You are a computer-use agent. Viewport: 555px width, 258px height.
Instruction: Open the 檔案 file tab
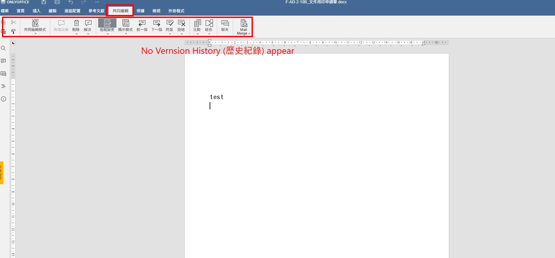[5, 11]
